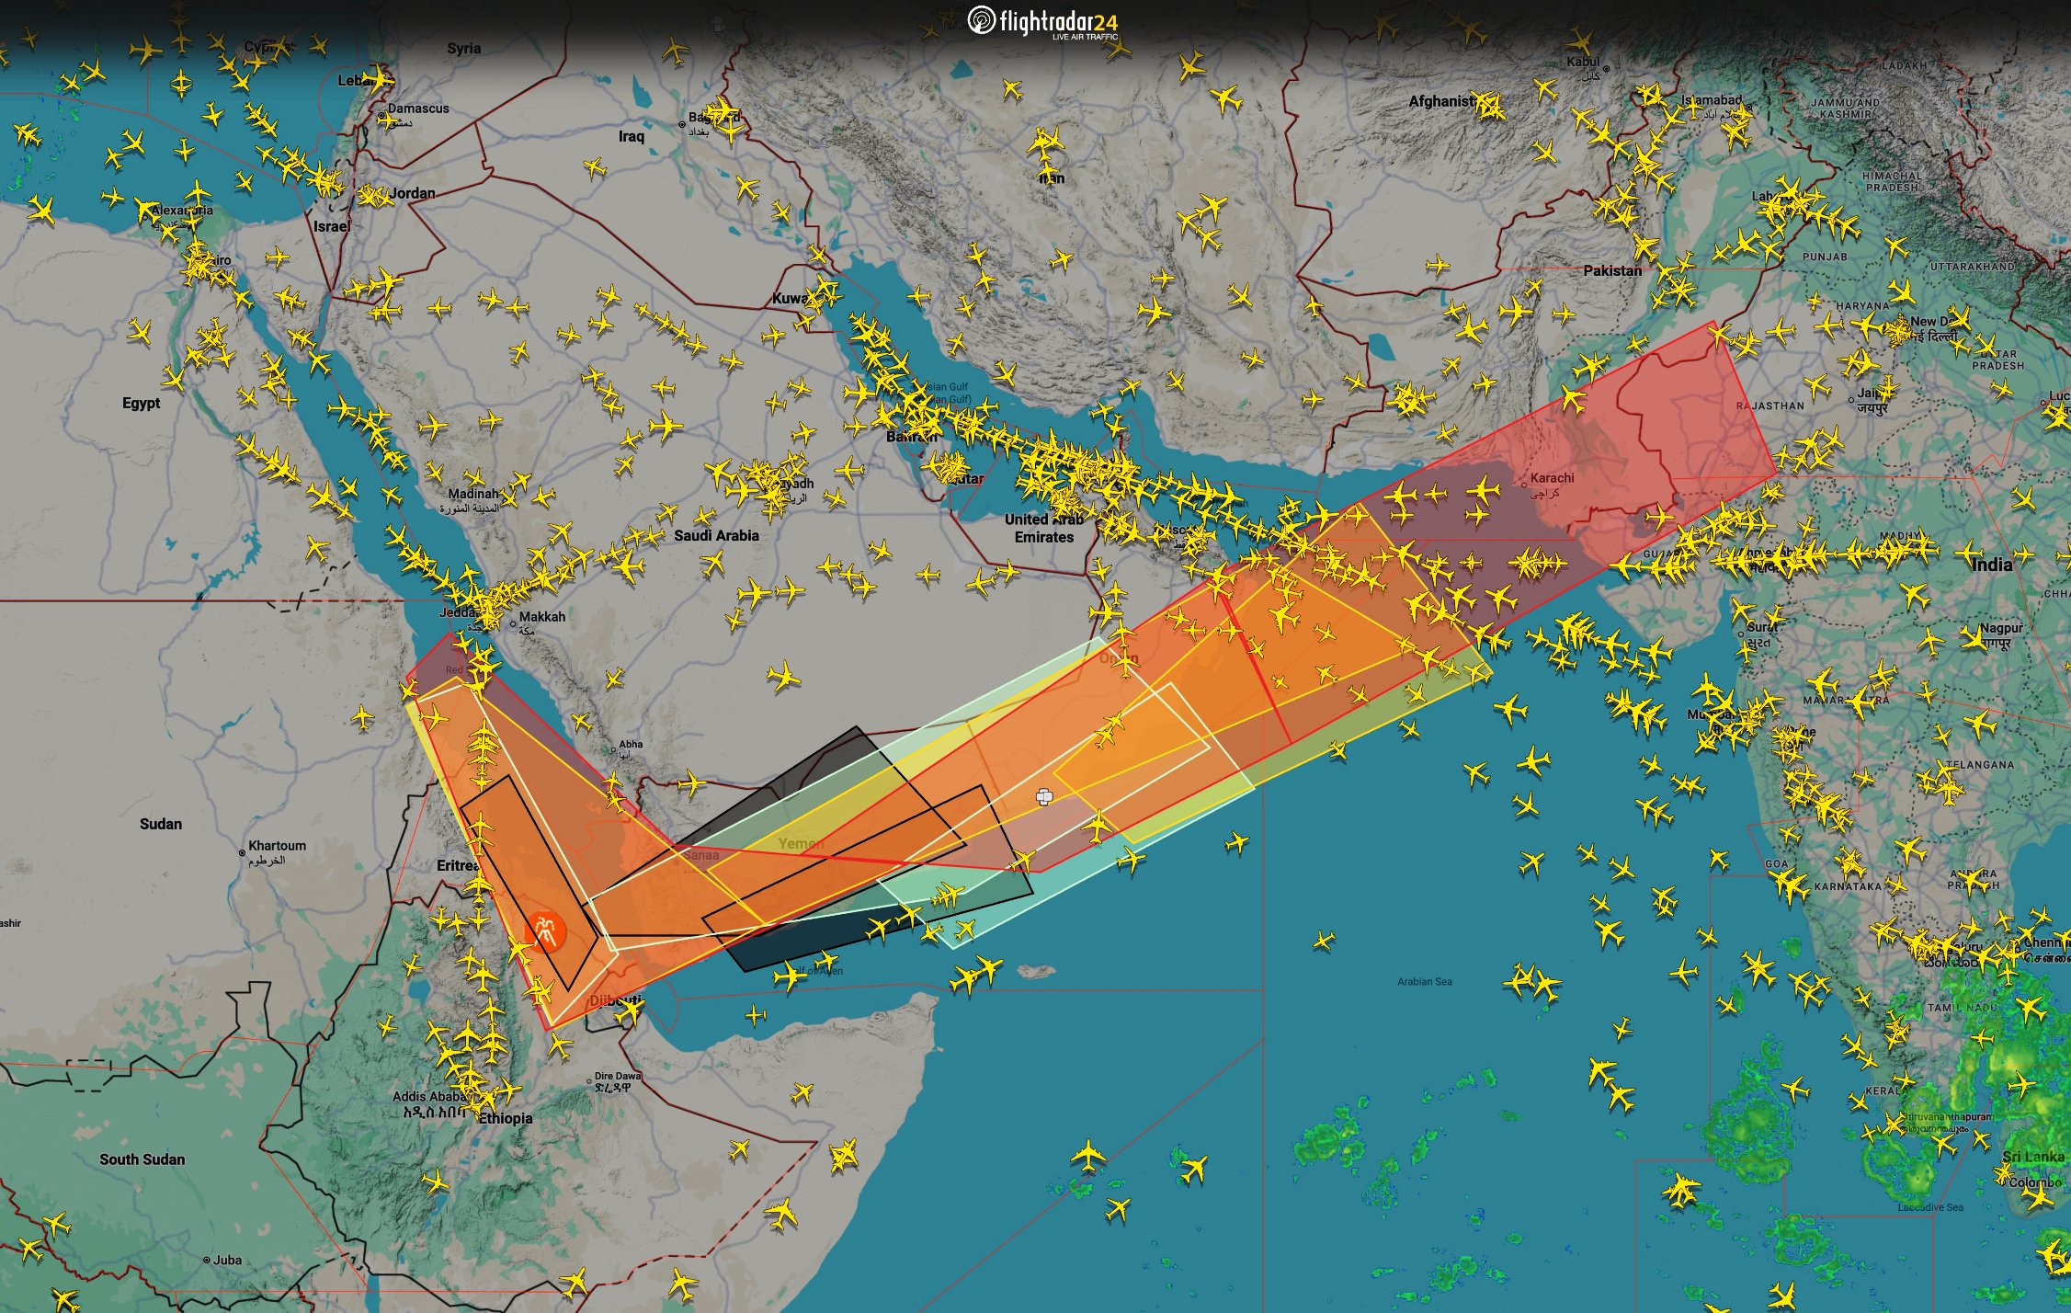Click the small white marker in the orange zone east of the Yemen label
The width and height of the screenshot is (2071, 1313).
[1043, 796]
